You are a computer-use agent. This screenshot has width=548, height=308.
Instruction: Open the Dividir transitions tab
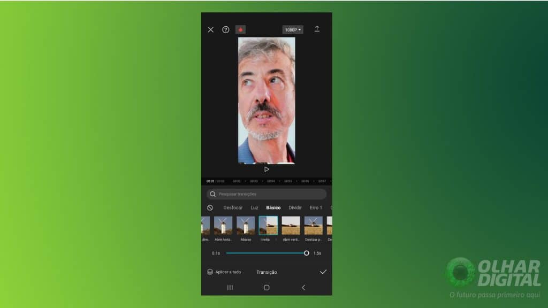295,207
